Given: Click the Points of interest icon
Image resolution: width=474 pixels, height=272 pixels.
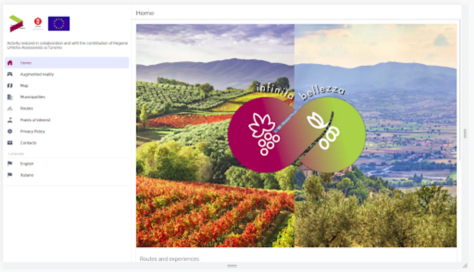Looking at the screenshot, I should 10,120.
